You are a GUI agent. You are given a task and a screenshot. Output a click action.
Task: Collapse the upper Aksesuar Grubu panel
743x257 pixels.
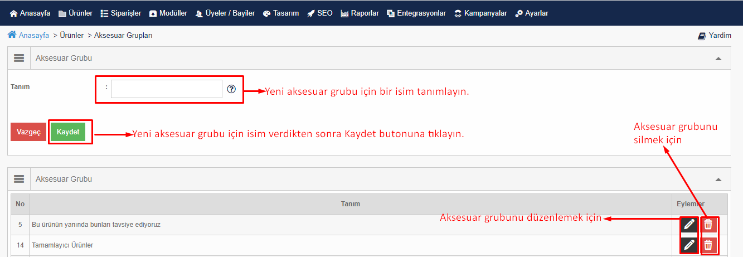click(x=718, y=59)
